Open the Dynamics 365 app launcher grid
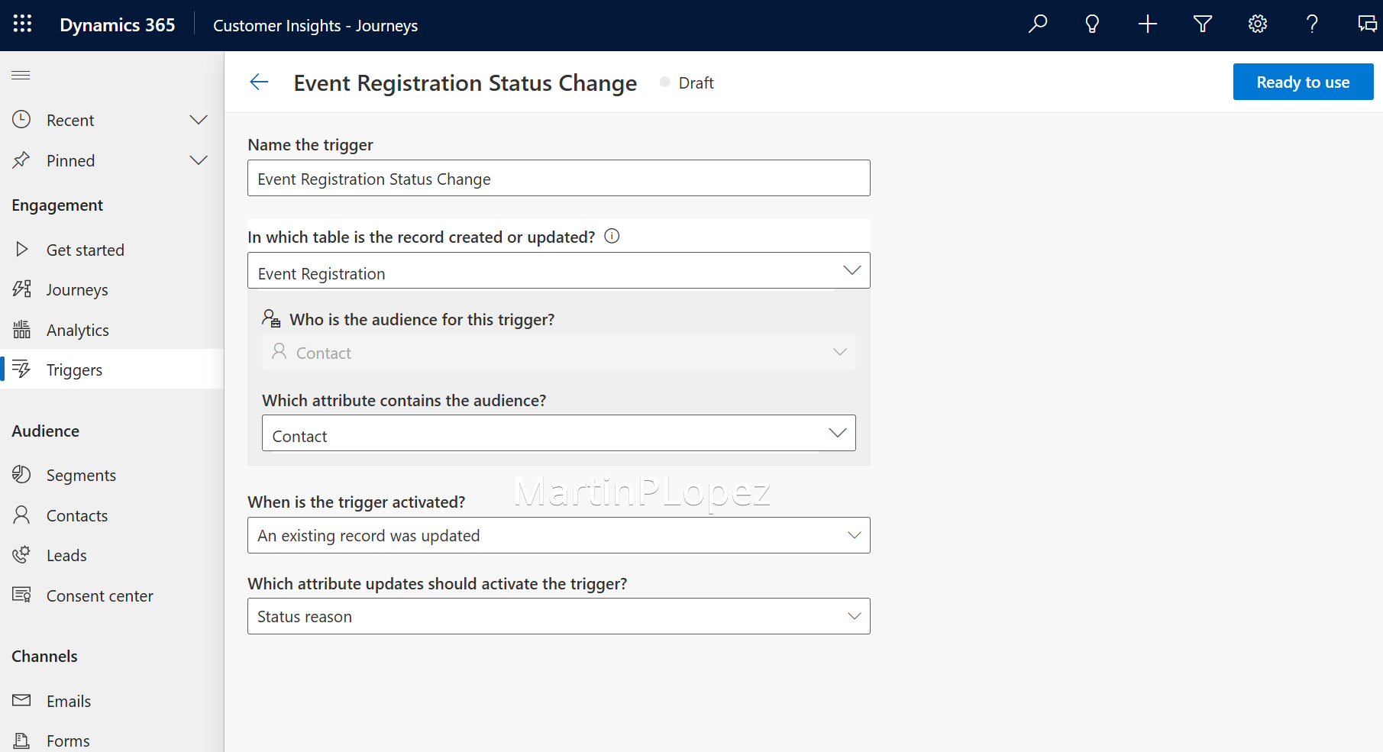1383x752 pixels. coord(22,24)
